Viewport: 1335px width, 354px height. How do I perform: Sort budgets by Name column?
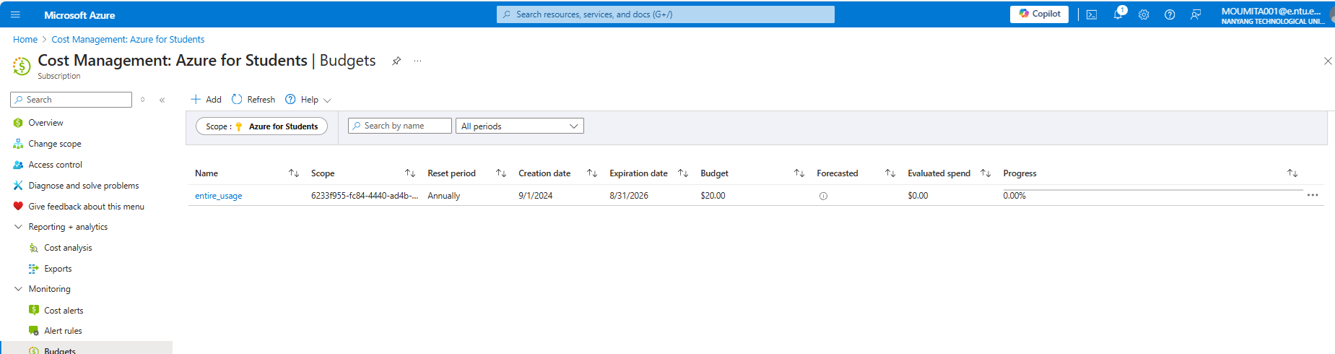294,173
